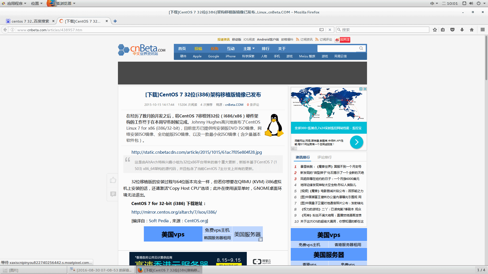Viewport: 488px width, 274px height.
Task: Click the thumbs-up recommend icon beside article
Action: coord(113,180)
